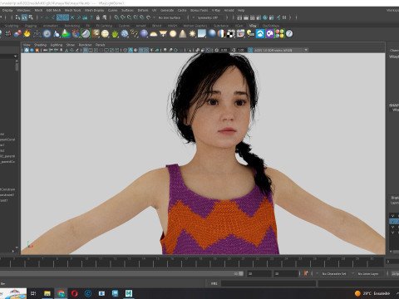The width and height of the screenshot is (399, 299).
Task: Toggle highlighted snap to curve button
Action: point(66,17)
